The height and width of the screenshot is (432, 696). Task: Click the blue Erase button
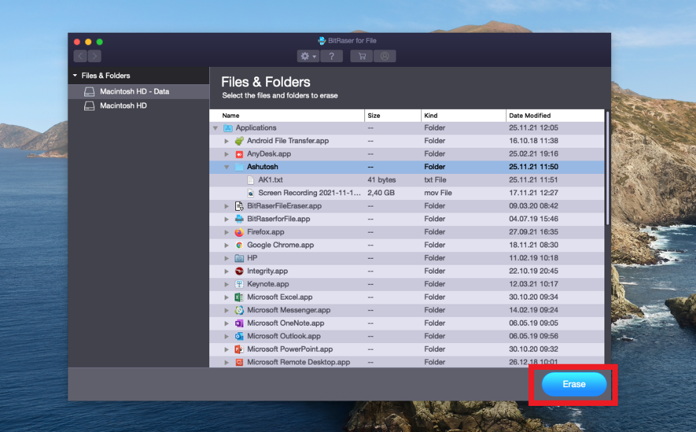click(574, 384)
